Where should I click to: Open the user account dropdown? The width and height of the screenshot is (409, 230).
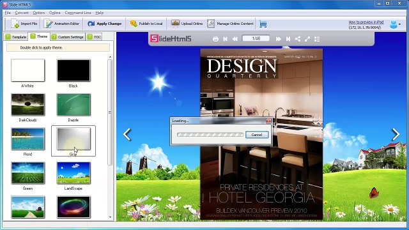tap(395, 24)
